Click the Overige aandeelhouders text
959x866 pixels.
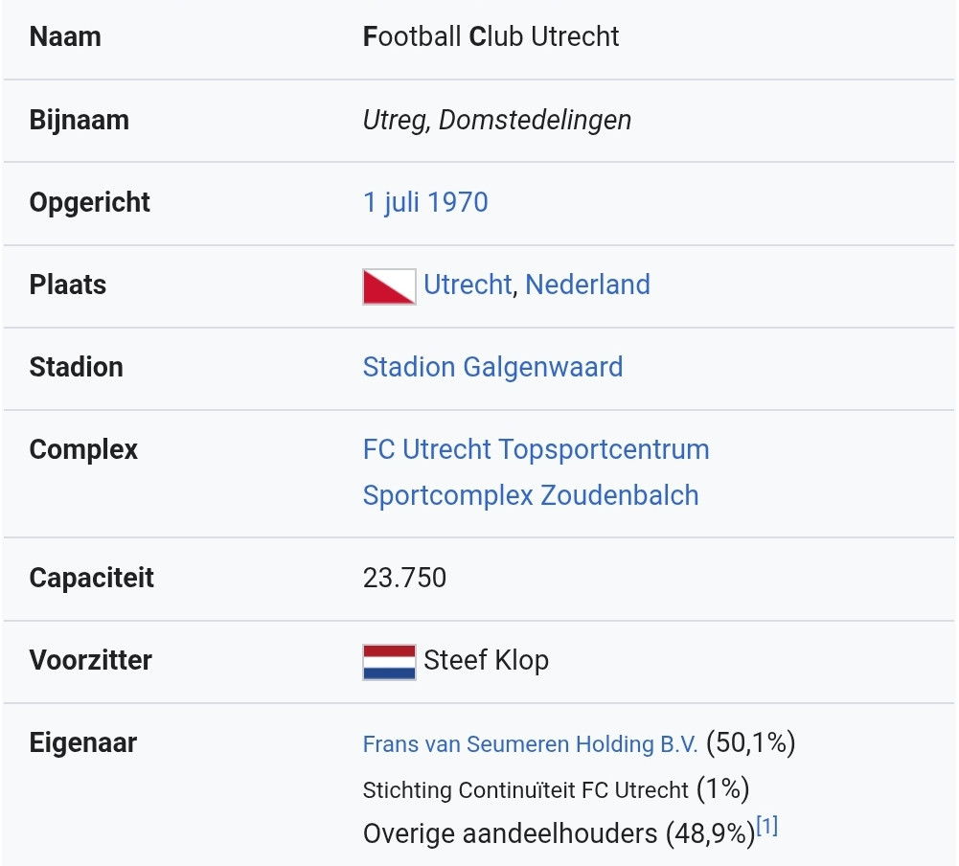(x=512, y=834)
